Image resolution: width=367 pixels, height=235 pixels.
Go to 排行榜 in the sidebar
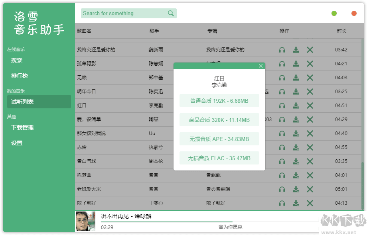pos(20,76)
